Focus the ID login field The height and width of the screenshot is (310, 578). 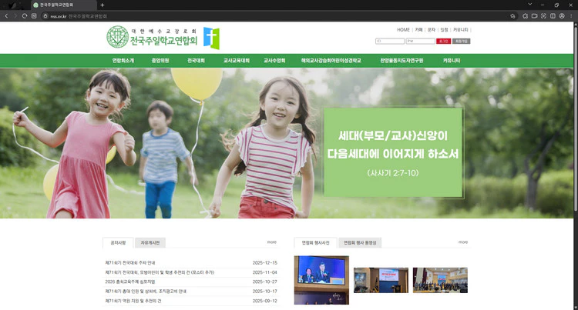pyautogui.click(x=390, y=42)
